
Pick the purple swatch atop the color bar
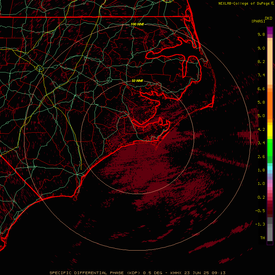click(270, 31)
